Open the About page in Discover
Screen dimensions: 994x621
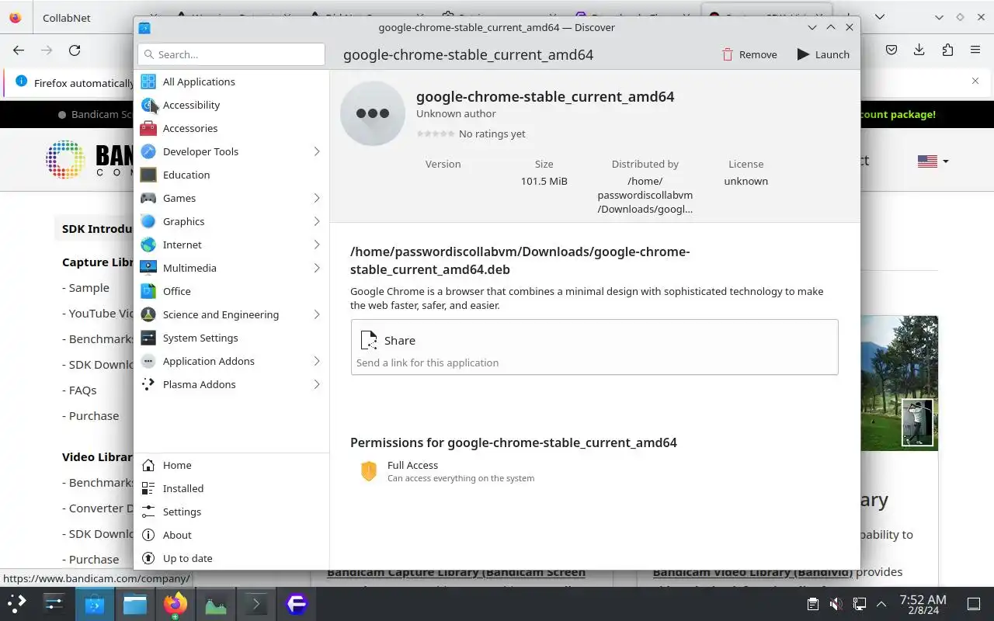click(x=231, y=535)
